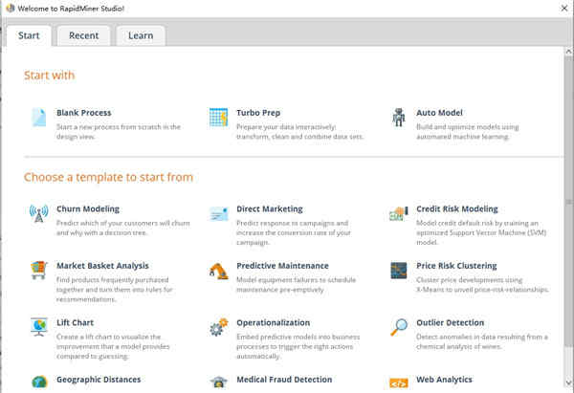This screenshot has height=393, width=574.
Task: Click the Price Risk Clustering icon
Action: 398,271
